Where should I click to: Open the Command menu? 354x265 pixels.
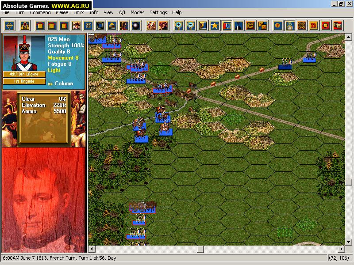point(40,12)
